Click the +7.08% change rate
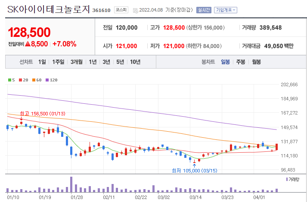 tap(65, 44)
